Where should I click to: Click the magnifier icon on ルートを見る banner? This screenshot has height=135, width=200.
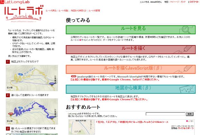(187, 29)
